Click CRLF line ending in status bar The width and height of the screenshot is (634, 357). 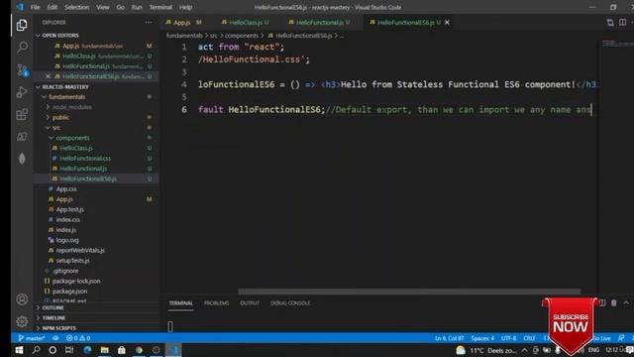pos(529,338)
